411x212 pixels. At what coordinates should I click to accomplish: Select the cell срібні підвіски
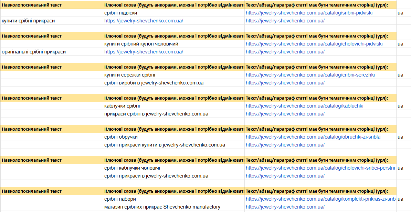(174, 13)
